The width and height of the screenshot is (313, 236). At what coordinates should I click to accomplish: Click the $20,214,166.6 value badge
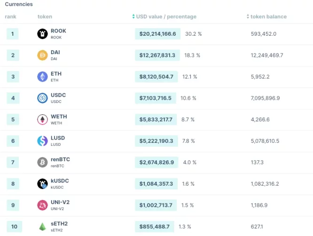pyautogui.click(x=157, y=34)
